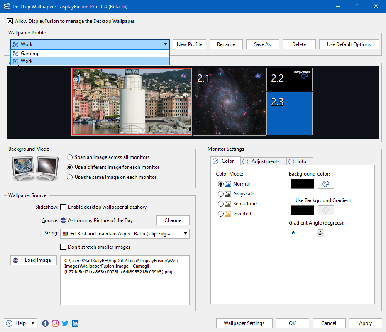This screenshot has height=332, width=386.
Task: Click the two-monitors Background Mode illustration
Action: tap(35, 168)
